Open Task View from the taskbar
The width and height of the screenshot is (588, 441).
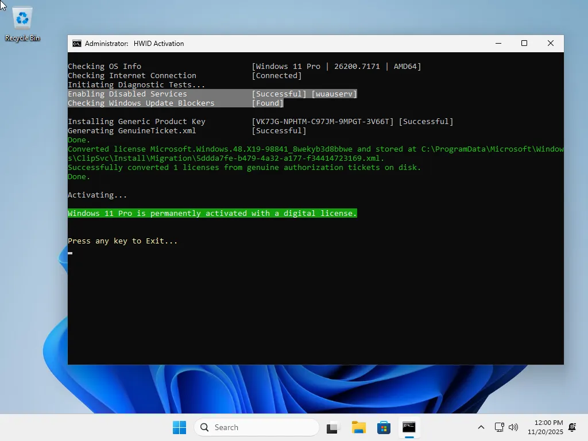[332, 427]
